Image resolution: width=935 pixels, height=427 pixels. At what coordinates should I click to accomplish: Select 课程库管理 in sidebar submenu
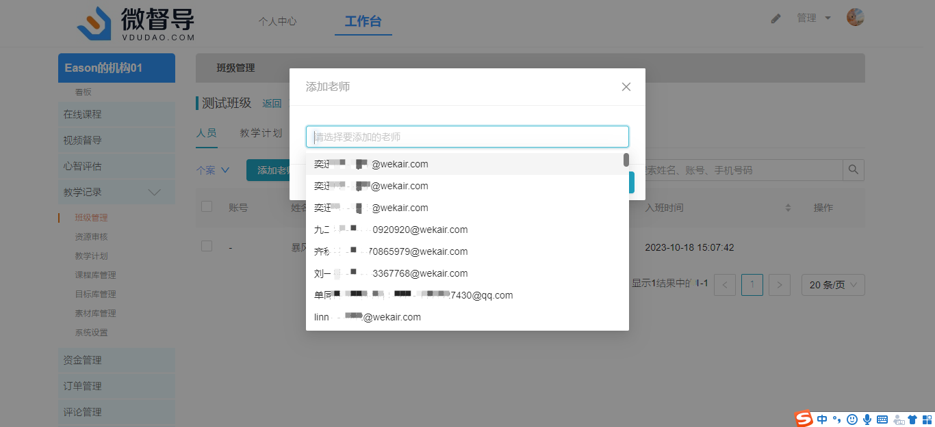coord(95,275)
